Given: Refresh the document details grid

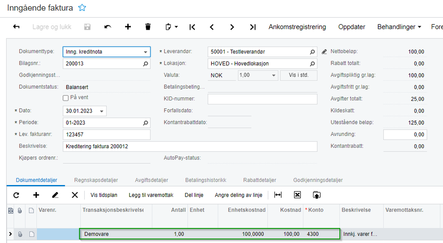Looking at the screenshot, I should click(x=16, y=195).
